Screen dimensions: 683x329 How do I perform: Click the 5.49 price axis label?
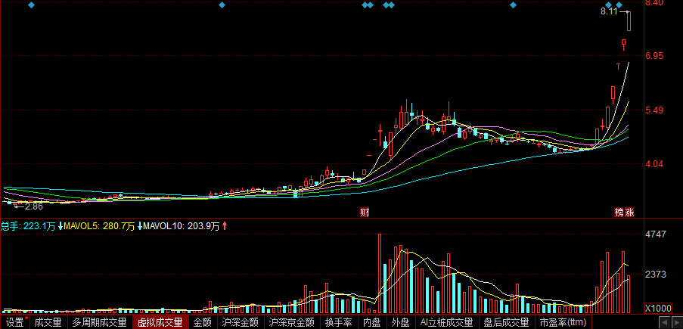[655, 110]
